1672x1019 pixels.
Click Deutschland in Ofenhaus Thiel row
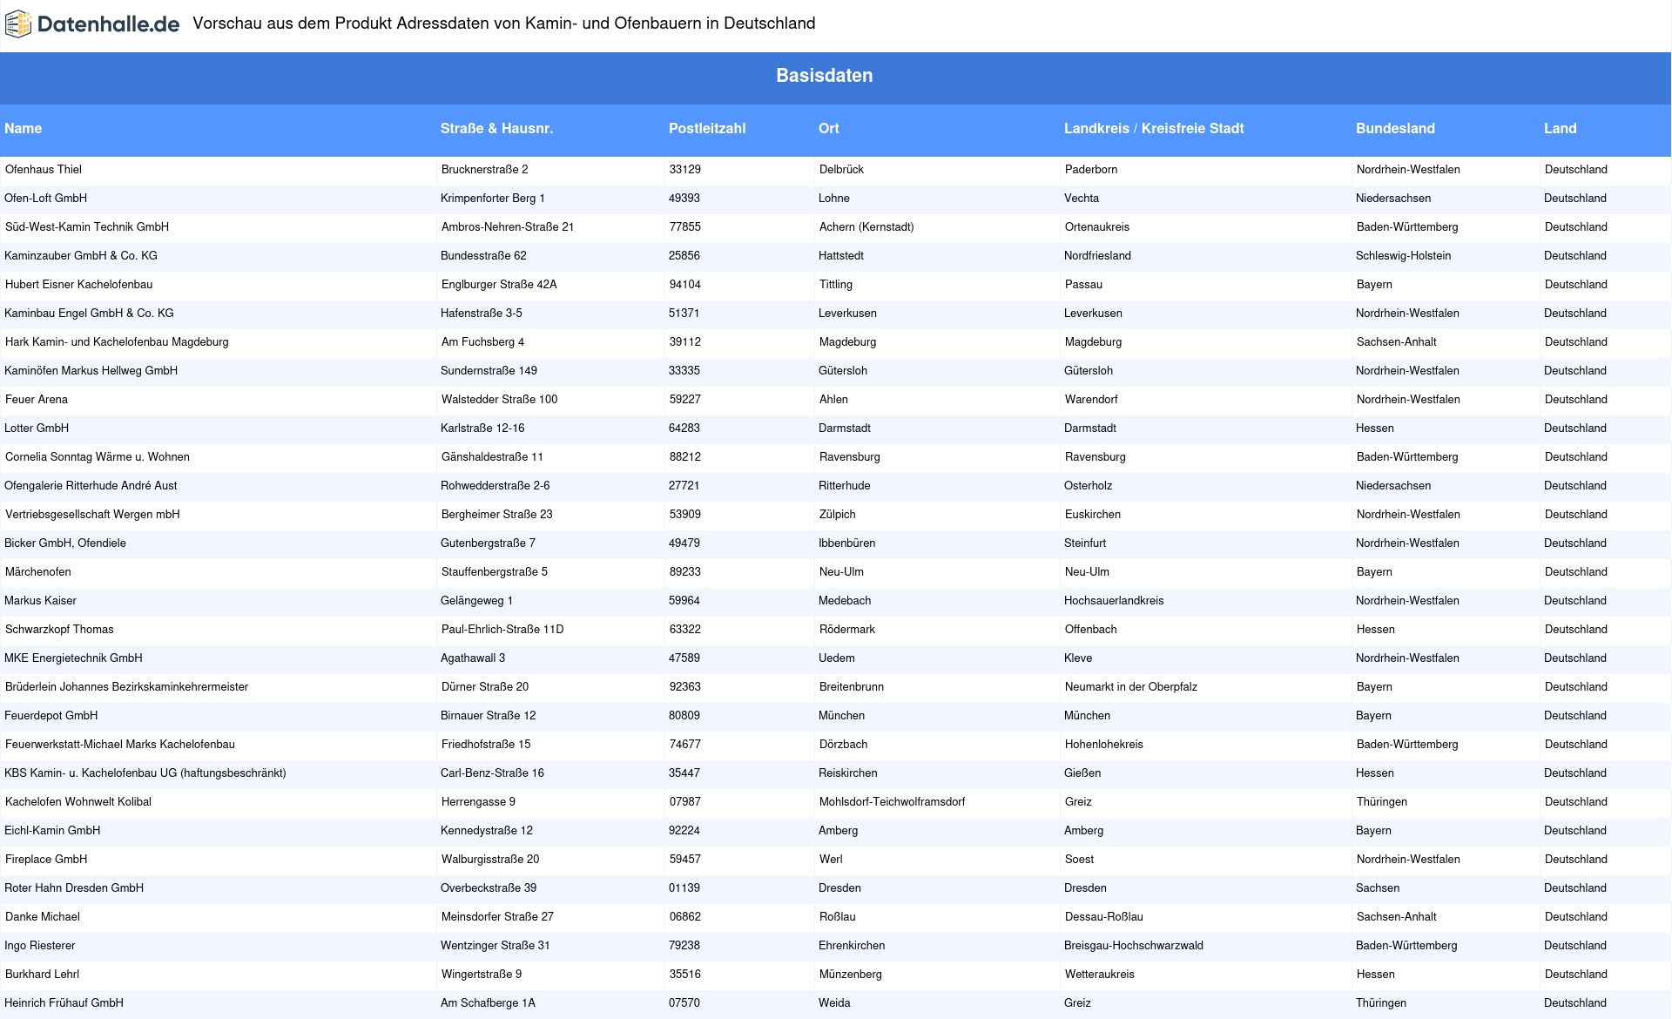[x=1576, y=170]
